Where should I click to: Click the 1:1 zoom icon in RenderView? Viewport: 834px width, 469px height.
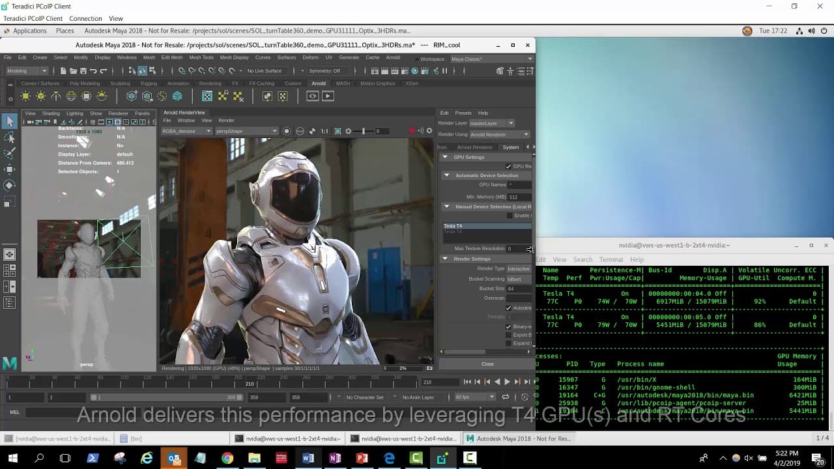point(324,131)
